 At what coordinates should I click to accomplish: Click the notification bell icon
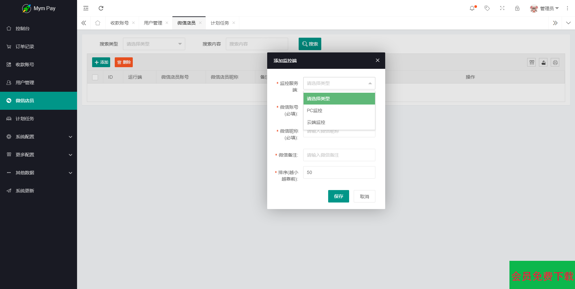[472, 9]
